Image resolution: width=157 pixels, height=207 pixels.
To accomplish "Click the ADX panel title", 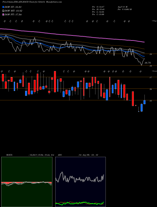I will 60,155.
